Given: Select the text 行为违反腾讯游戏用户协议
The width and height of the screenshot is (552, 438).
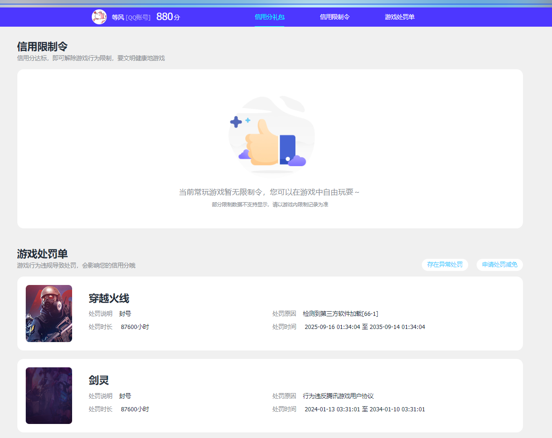Looking at the screenshot, I should (x=338, y=396).
